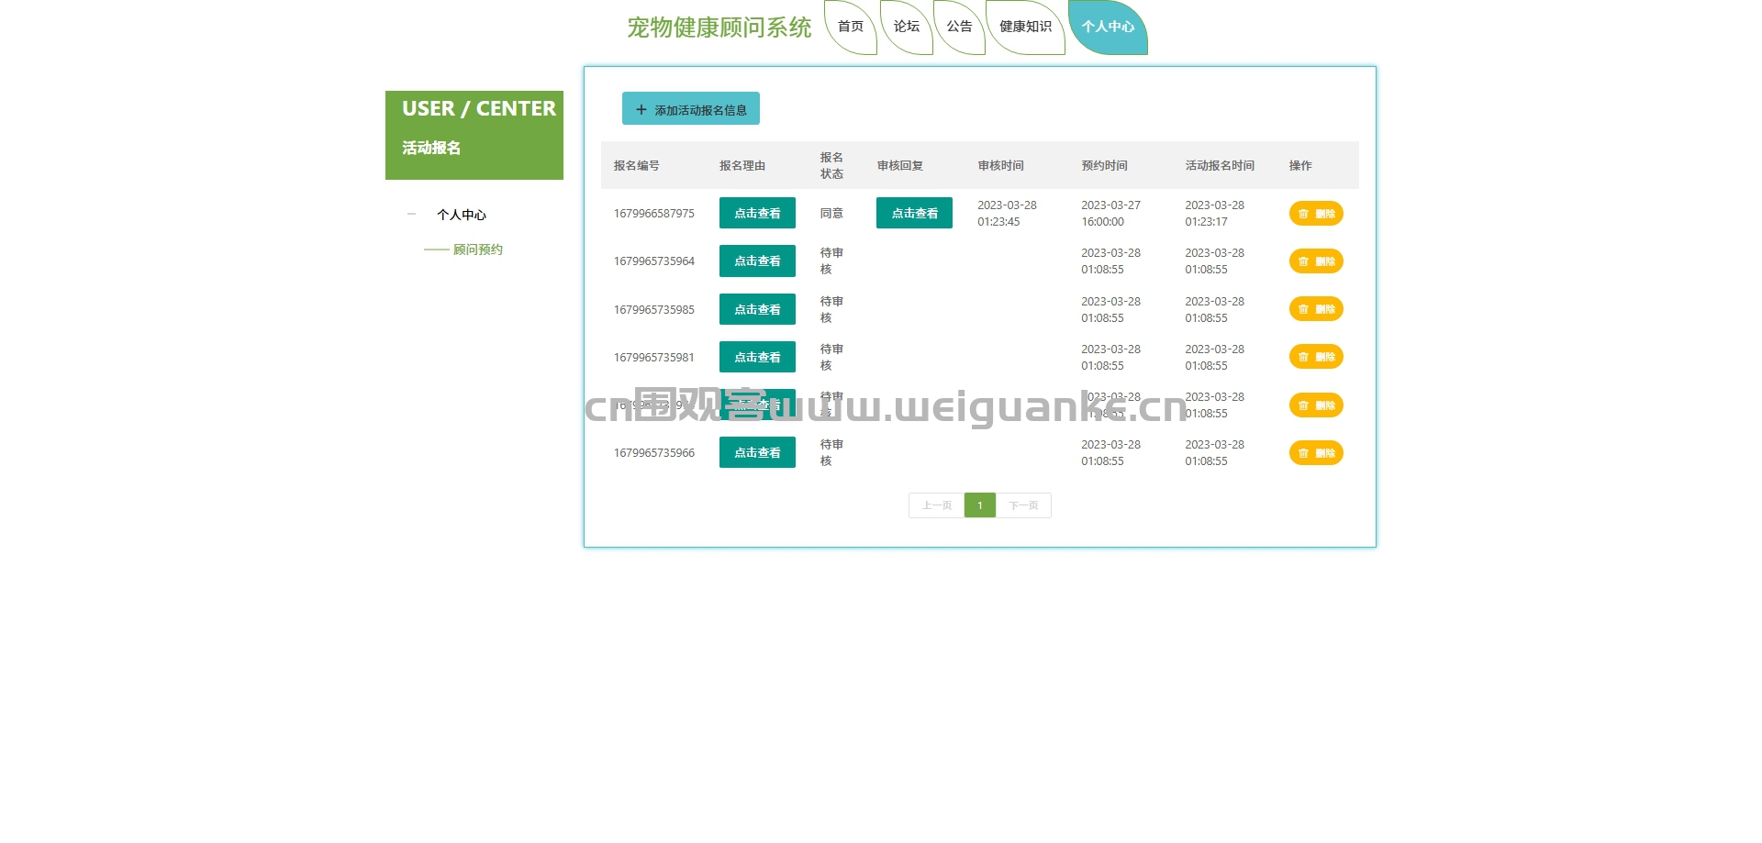Image resolution: width=1762 pixels, height=843 pixels.
Task: Select the ID 1679965735981 cell
Action: [654, 358]
